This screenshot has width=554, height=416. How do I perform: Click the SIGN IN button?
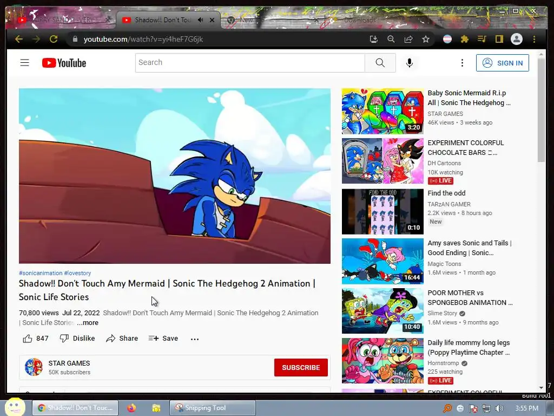coord(503,63)
